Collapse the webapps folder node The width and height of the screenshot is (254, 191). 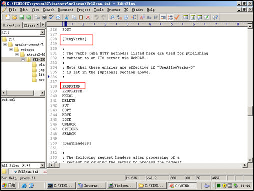pos(11,49)
